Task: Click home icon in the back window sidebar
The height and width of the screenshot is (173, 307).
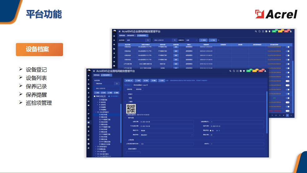Action: pos(114,36)
